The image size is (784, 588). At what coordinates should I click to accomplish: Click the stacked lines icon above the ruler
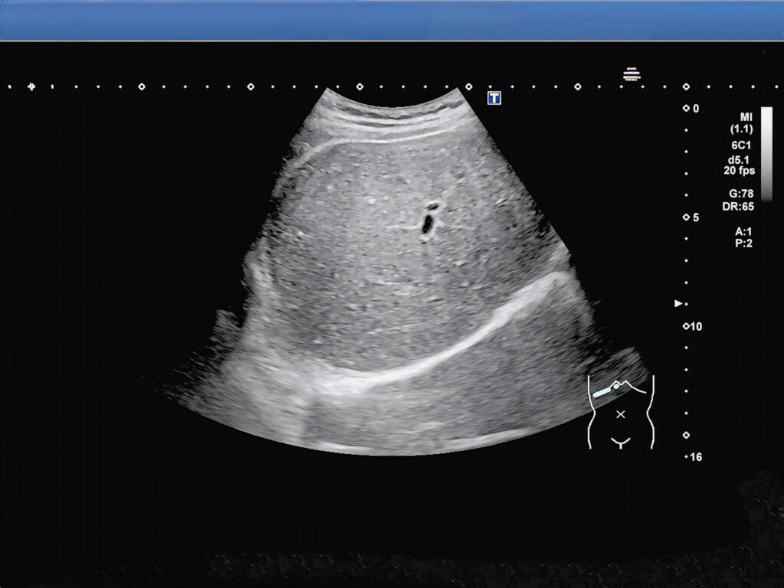pyautogui.click(x=632, y=74)
